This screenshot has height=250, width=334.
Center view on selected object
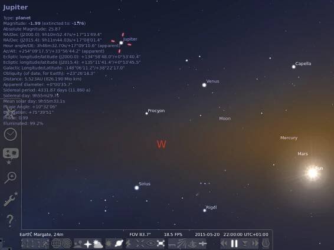tap(140, 244)
